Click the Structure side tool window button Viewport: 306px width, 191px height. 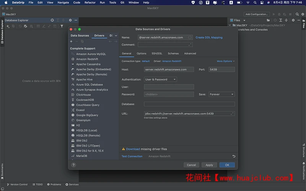(304, 150)
